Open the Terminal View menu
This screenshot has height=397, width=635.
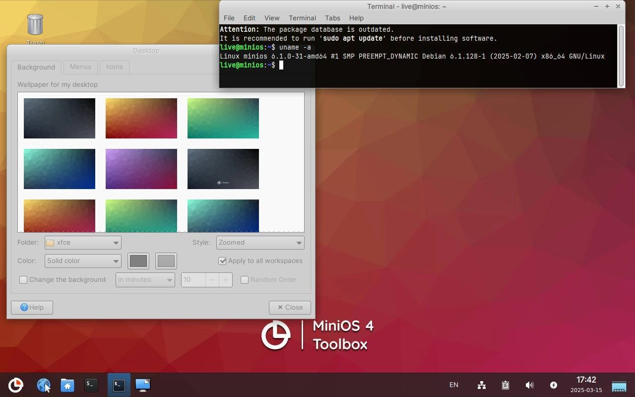pos(272,18)
